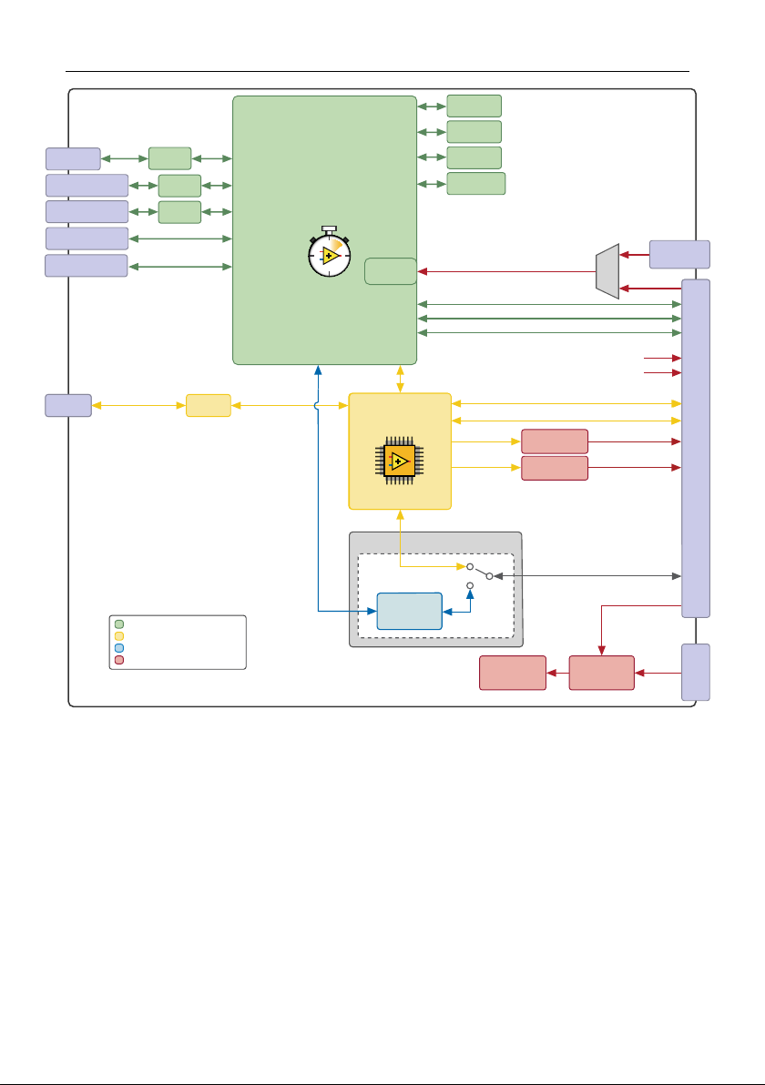
Task: Click the upper red block right of FPGA
Action: (x=555, y=441)
